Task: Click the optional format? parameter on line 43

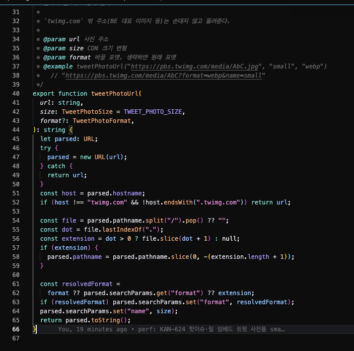Action: click(x=52, y=121)
